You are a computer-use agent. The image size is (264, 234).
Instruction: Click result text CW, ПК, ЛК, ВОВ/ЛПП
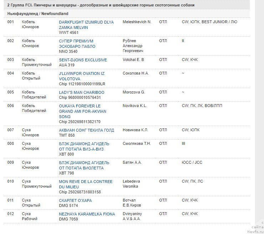202,106
